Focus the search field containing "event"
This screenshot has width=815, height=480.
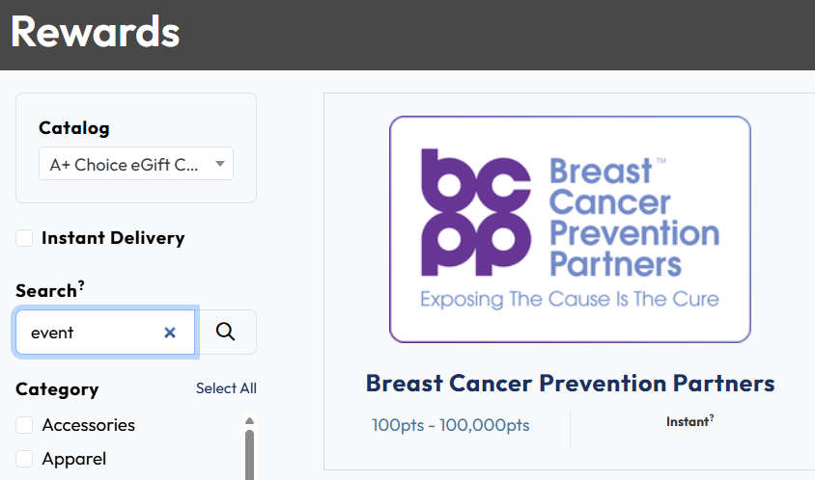[92, 333]
